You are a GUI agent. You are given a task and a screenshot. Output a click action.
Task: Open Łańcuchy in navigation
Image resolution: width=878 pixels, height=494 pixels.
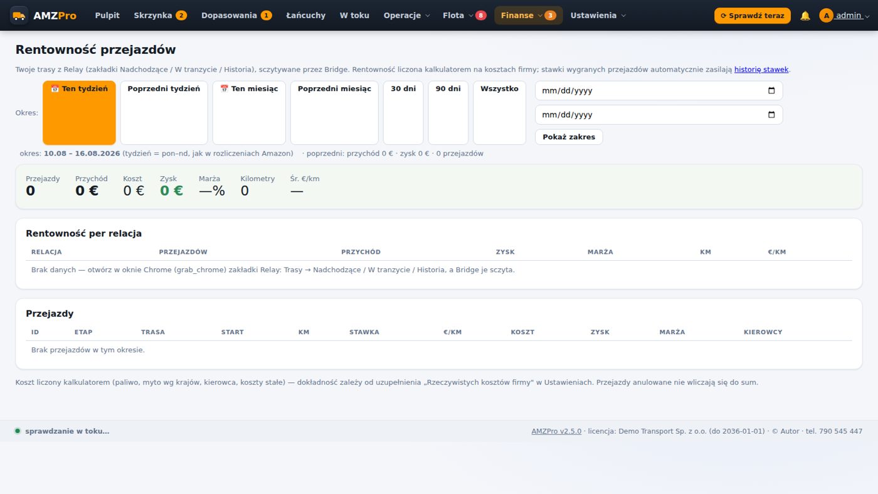point(305,16)
